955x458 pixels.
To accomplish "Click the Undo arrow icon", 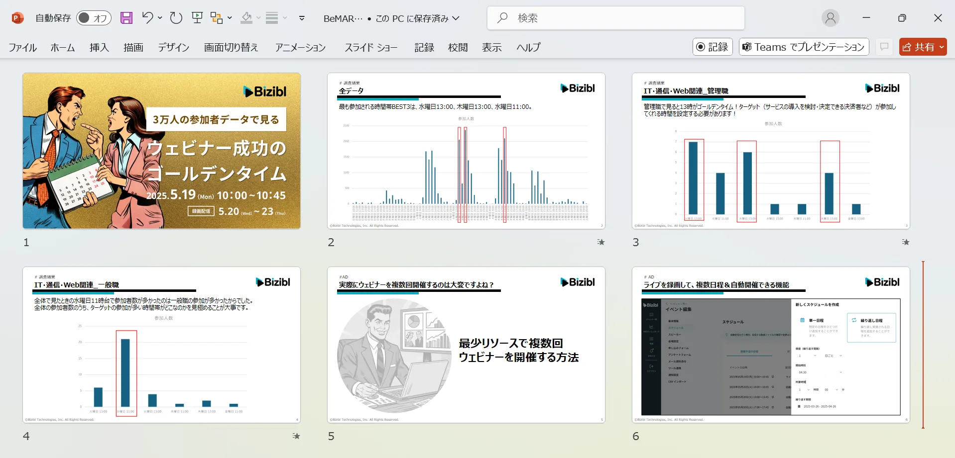I will pos(147,18).
